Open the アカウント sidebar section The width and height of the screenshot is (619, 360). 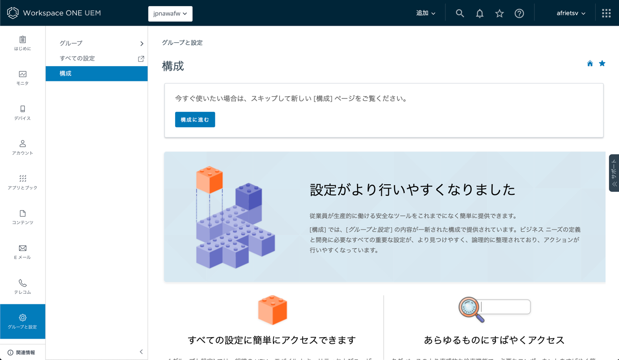pos(22,148)
